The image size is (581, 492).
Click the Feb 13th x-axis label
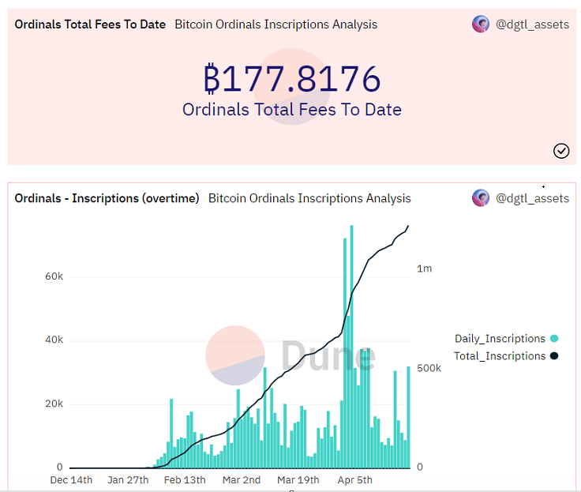coord(185,480)
